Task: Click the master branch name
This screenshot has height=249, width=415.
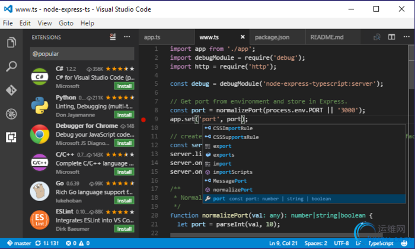Action: pyautogui.click(x=23, y=243)
